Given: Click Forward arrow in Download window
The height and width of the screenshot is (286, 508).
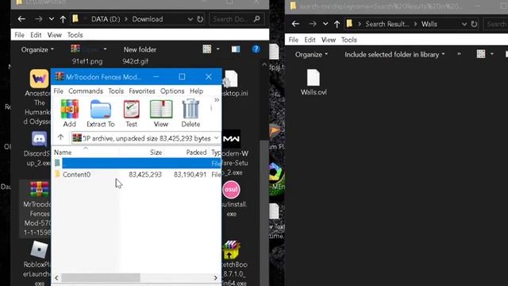Looking at the screenshot, I should click(38, 19).
